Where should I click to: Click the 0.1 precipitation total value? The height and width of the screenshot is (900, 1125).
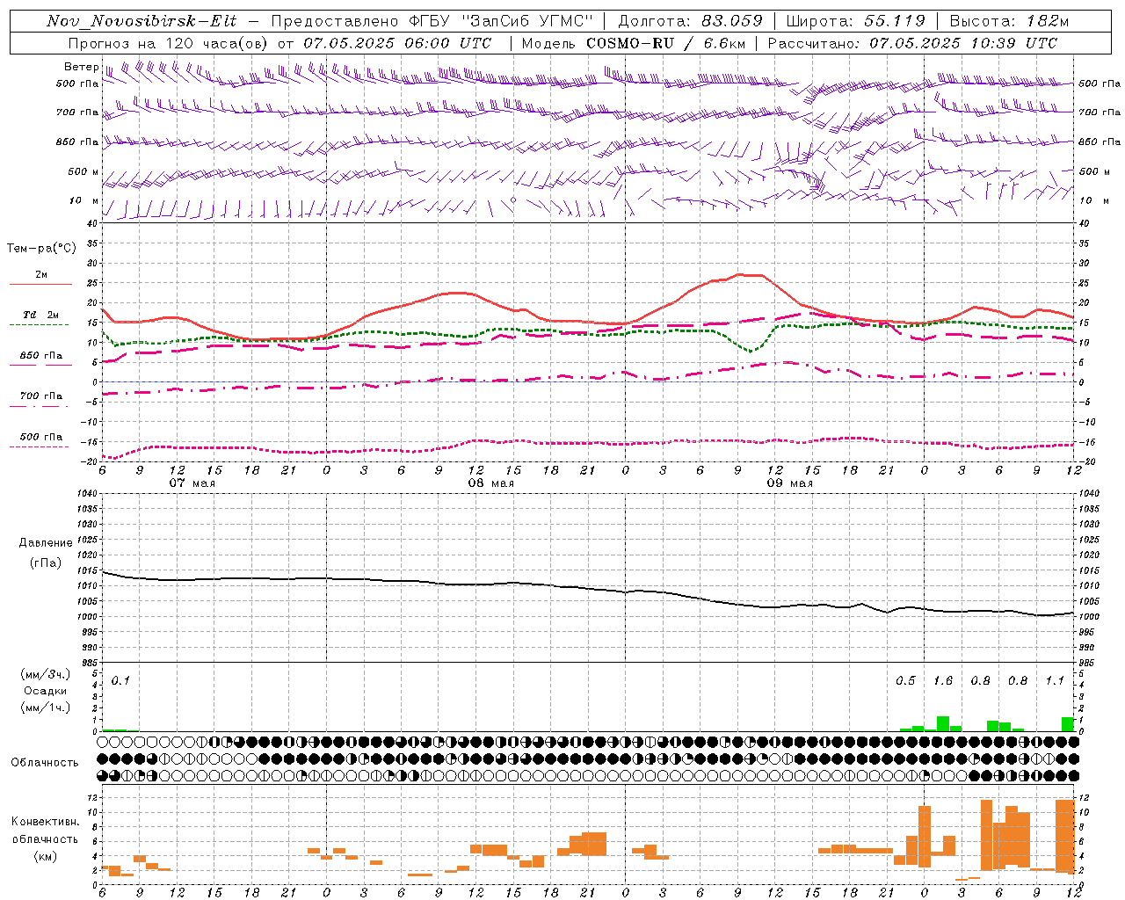(120, 681)
